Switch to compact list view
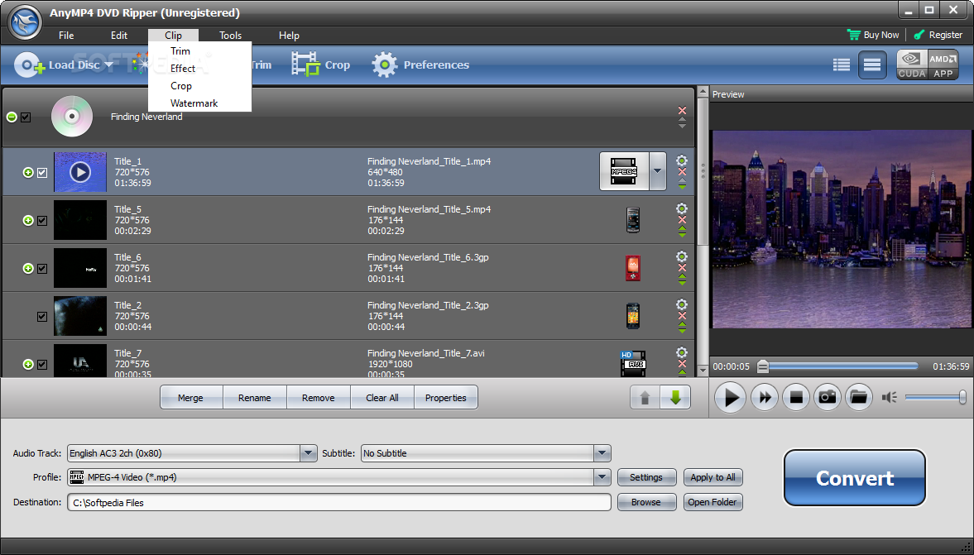The width and height of the screenshot is (974, 555). coord(872,65)
